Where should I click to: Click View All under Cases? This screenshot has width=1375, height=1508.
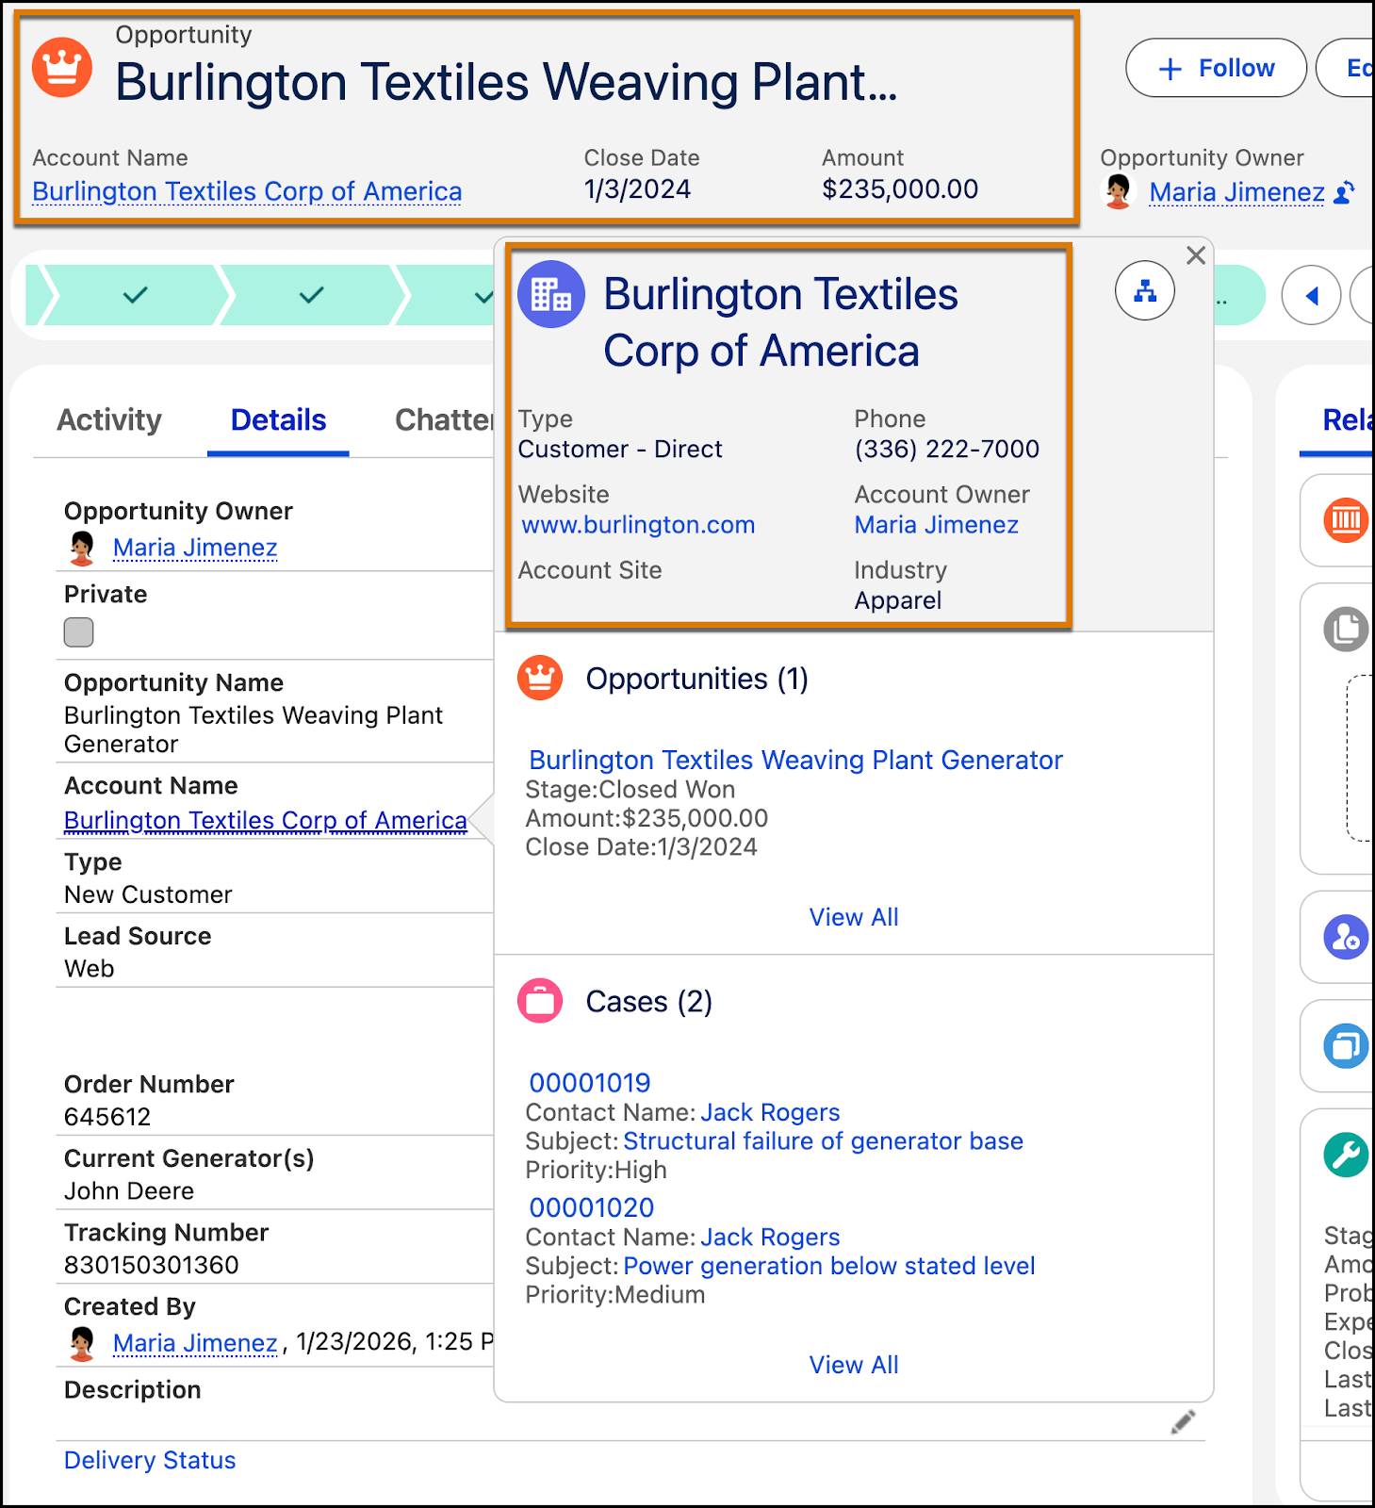coord(854,1365)
